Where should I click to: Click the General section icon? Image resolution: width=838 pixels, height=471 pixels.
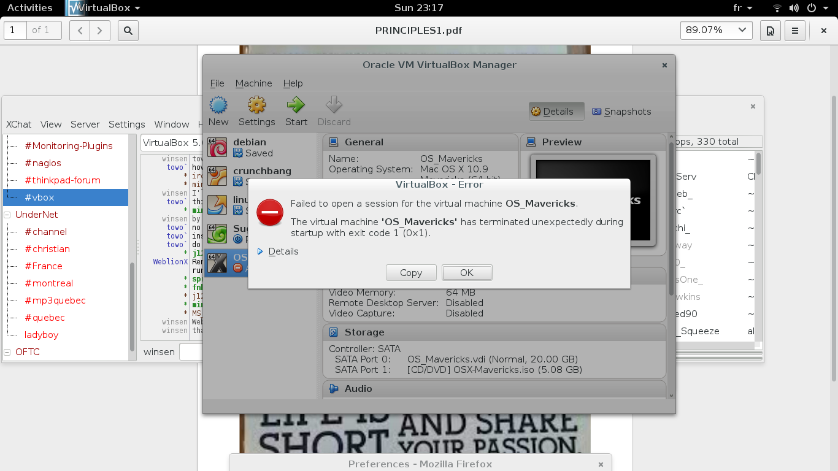(334, 142)
